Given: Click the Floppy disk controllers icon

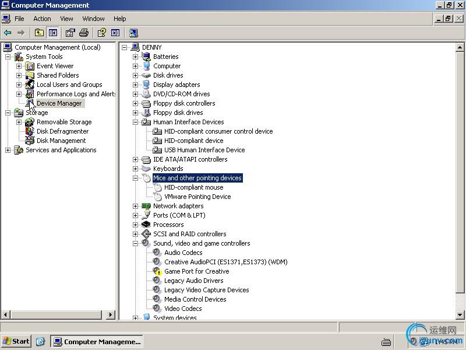Looking at the screenshot, I should pyautogui.click(x=146, y=103).
